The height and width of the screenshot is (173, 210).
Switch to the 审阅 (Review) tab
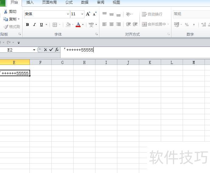(101, 2)
